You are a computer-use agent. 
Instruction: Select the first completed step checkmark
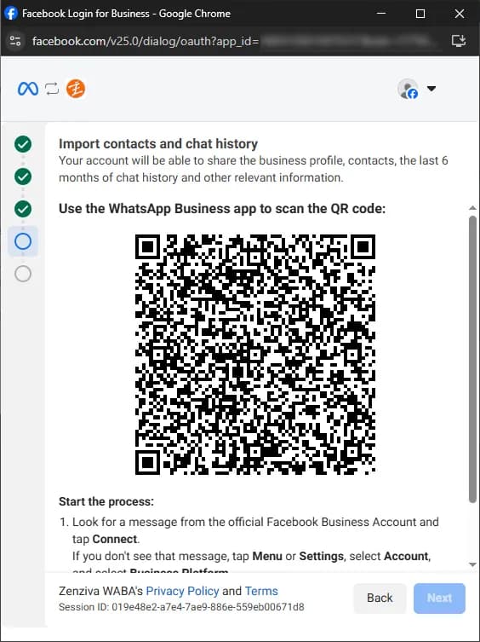[23, 144]
